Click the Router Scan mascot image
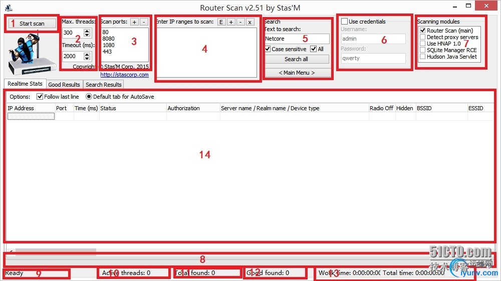501x281 pixels. pyautogui.click(x=32, y=54)
